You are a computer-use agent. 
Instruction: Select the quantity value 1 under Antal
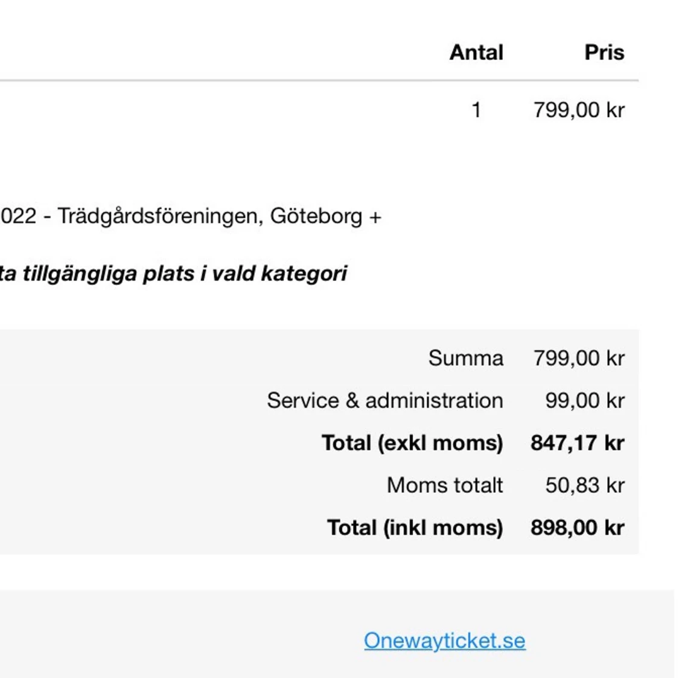[x=476, y=110]
